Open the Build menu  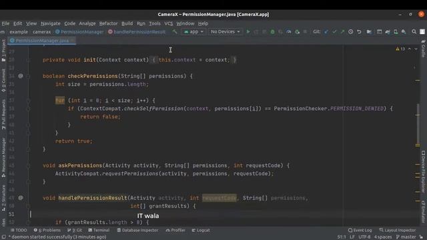(127, 23)
